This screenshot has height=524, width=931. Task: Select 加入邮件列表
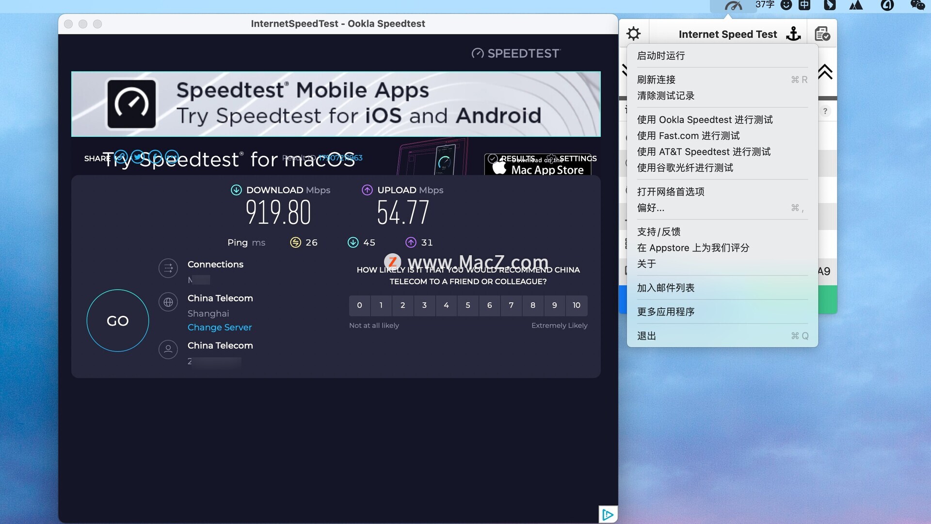pyautogui.click(x=722, y=288)
